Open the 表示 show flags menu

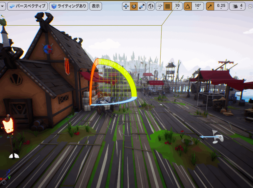pos(96,6)
